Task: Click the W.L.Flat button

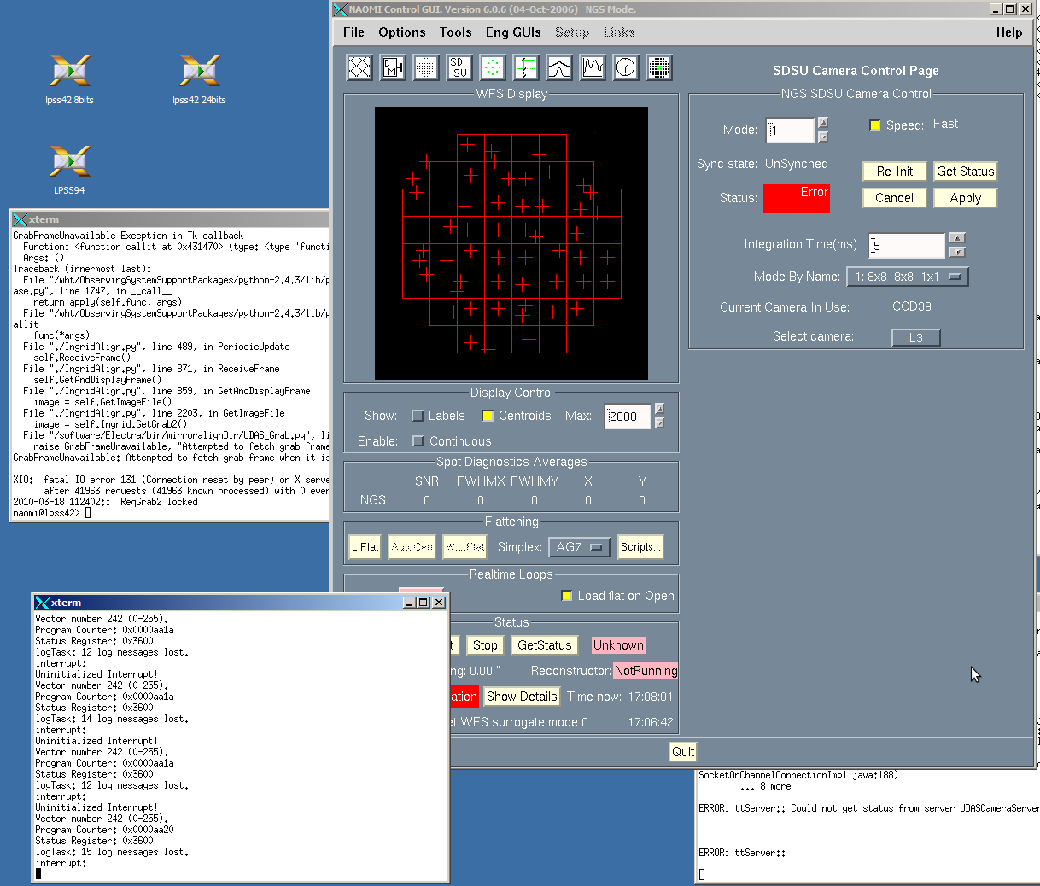Action: pos(464,547)
